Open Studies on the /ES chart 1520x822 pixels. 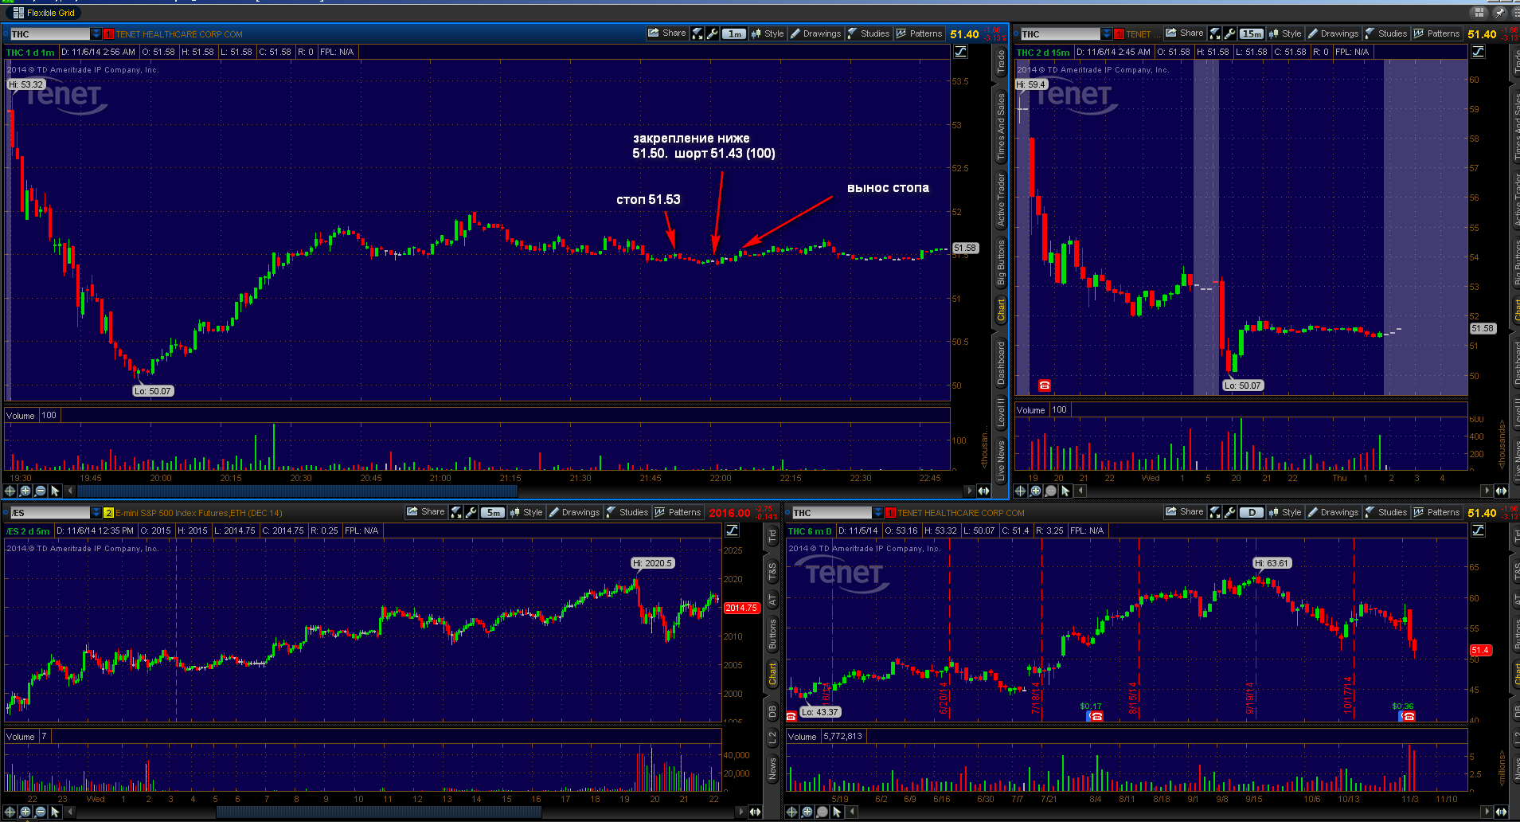[627, 512]
